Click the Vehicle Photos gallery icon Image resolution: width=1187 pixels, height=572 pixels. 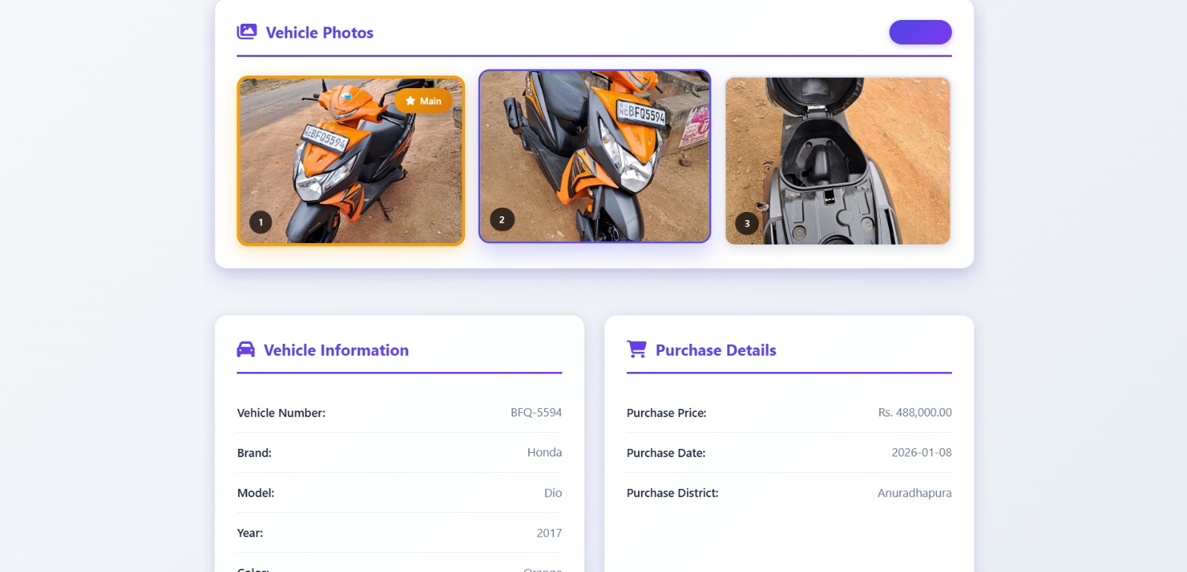coord(246,32)
